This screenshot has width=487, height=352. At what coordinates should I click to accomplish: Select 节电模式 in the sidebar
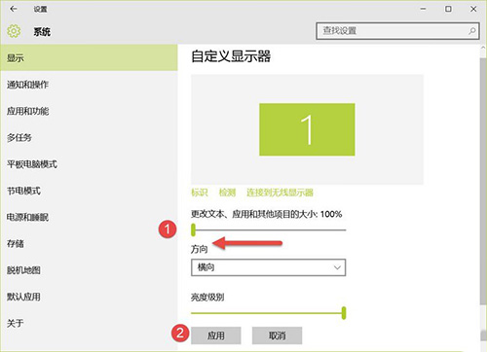(89, 191)
